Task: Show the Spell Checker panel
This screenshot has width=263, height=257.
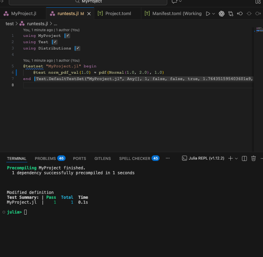Action: click(134, 158)
